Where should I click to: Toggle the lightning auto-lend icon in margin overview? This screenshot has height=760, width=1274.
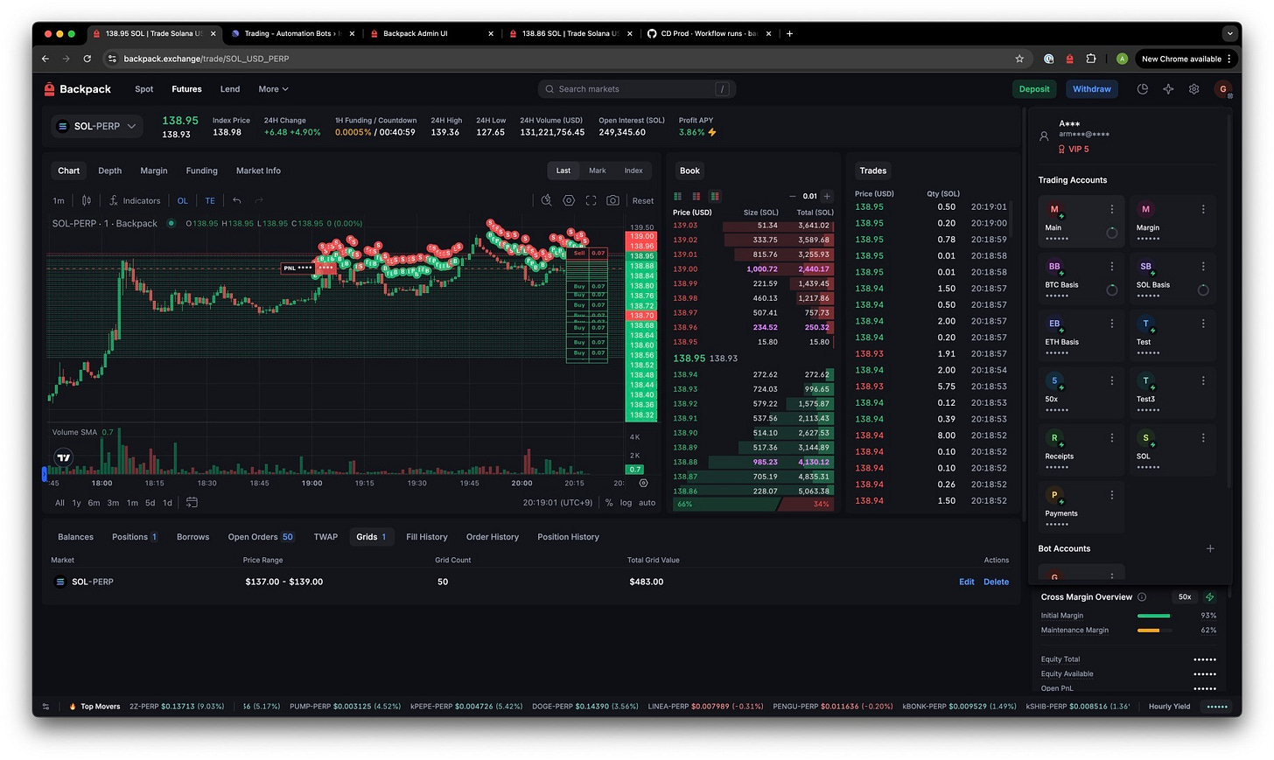coord(1210,596)
